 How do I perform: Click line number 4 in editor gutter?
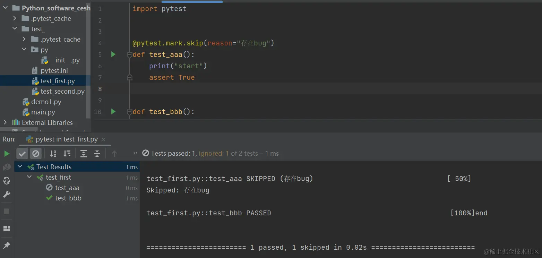pyautogui.click(x=100, y=43)
